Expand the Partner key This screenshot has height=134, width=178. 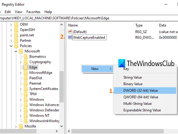(x=11, y=41)
